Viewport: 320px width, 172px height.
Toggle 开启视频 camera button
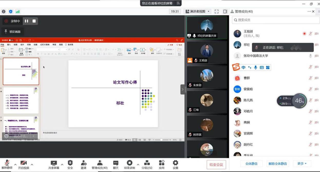pos(23,164)
